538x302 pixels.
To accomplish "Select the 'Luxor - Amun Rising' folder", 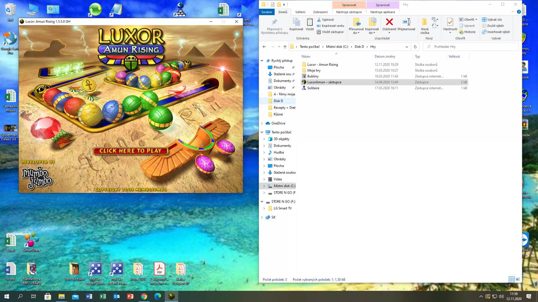I will (x=322, y=64).
